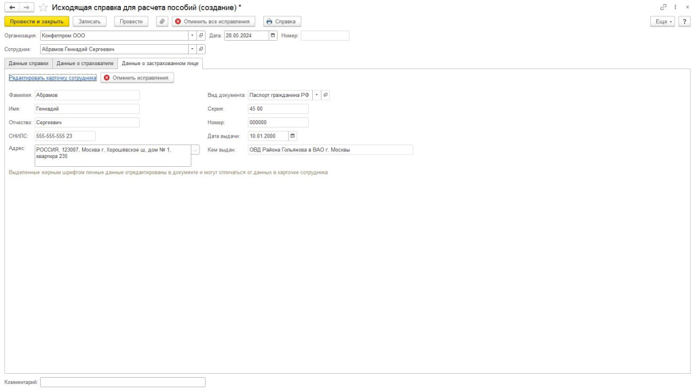The width and height of the screenshot is (695, 390).
Task: Click into the Комментарий input field
Action: pos(123,382)
